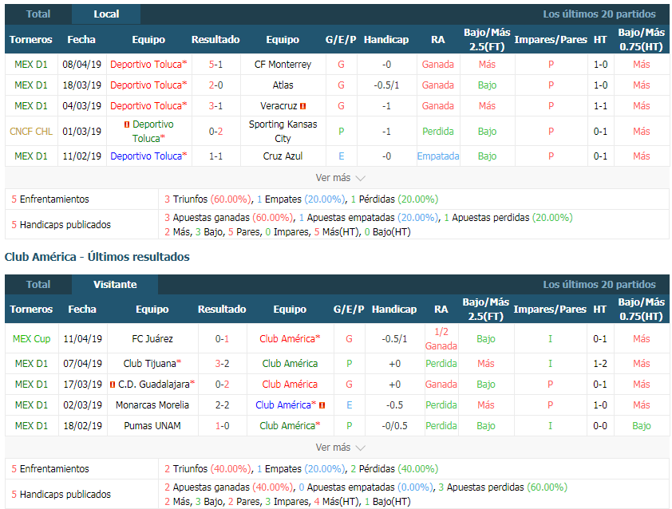Click the 3-2 result of the Club Tijuana match

coord(222,364)
